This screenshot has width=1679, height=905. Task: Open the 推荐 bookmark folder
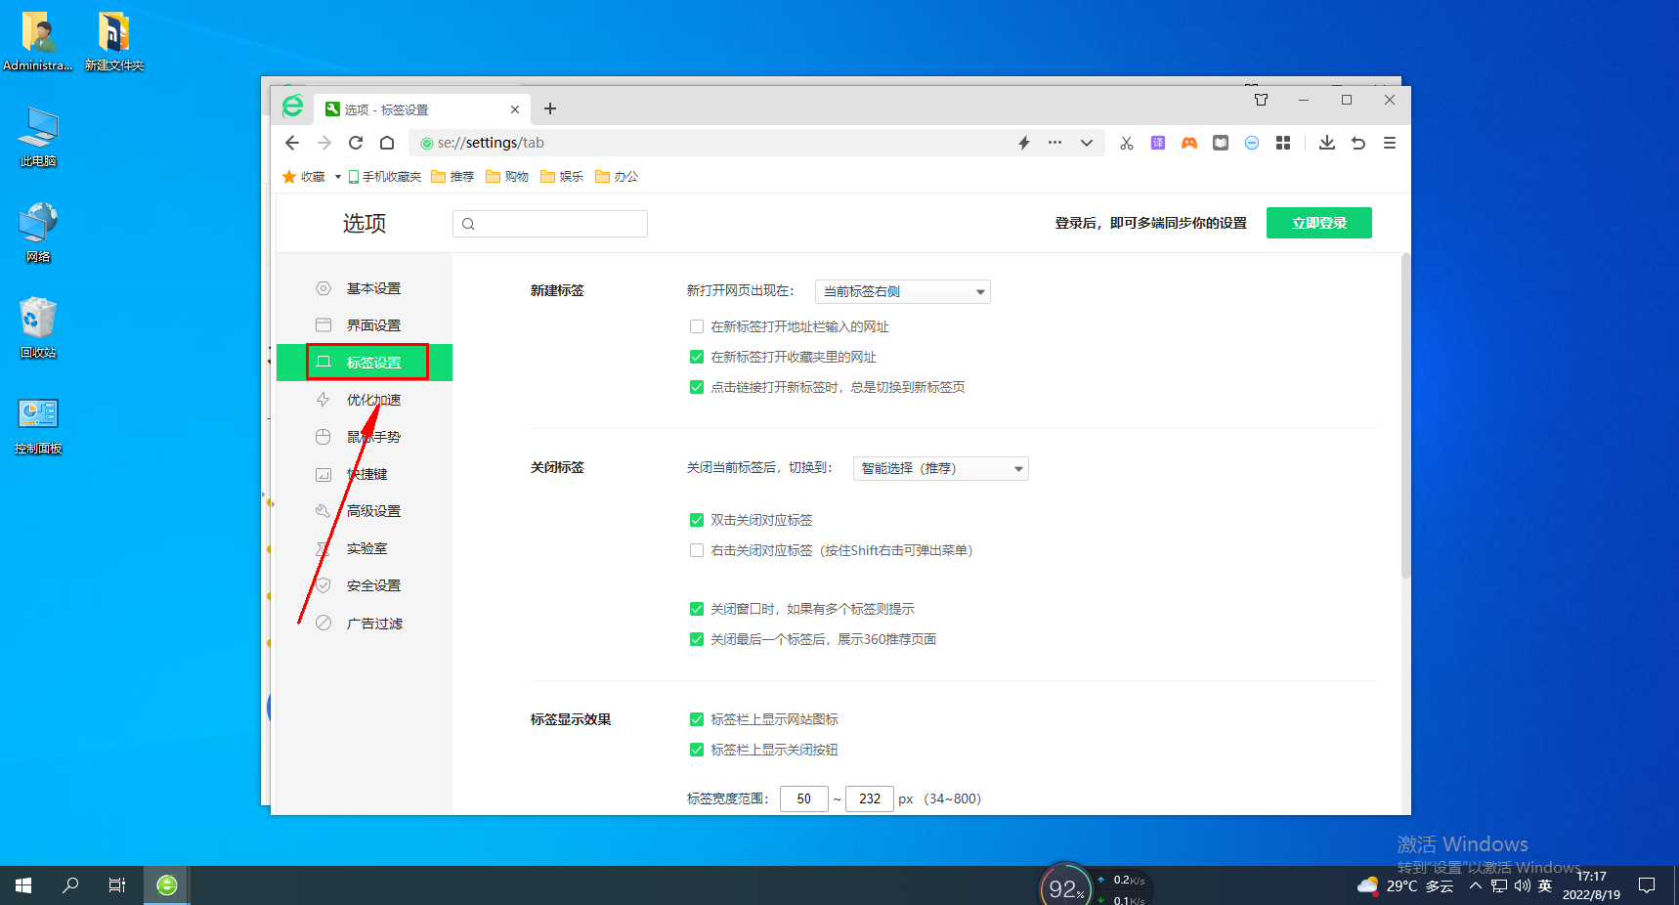coord(452,177)
